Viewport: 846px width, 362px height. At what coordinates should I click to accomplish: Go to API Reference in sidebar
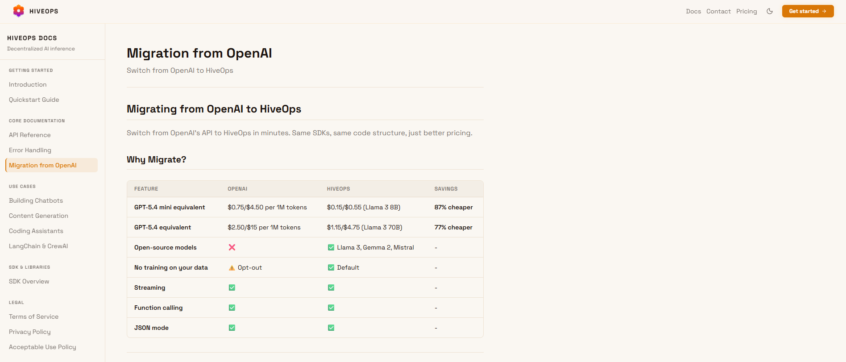click(x=30, y=135)
